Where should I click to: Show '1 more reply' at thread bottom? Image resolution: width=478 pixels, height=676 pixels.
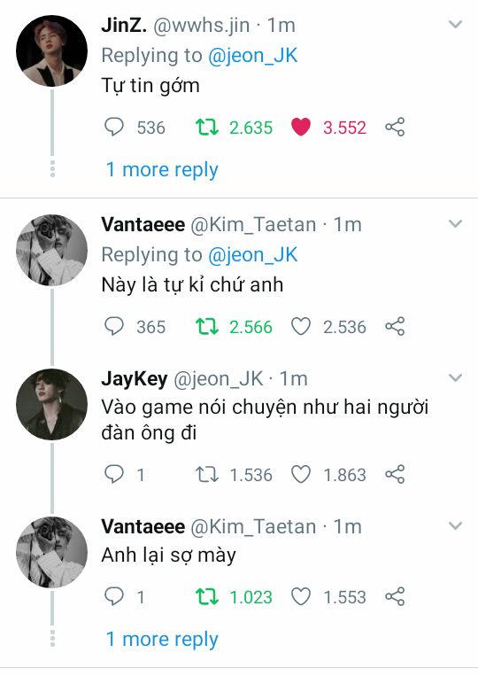click(x=162, y=639)
